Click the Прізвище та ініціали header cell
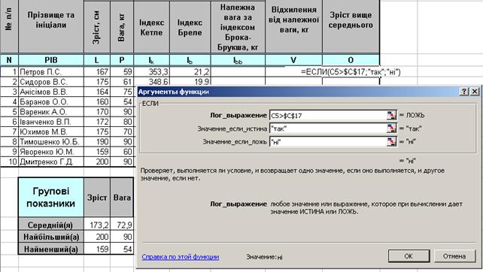This screenshot has height=272, width=483. click(51, 26)
